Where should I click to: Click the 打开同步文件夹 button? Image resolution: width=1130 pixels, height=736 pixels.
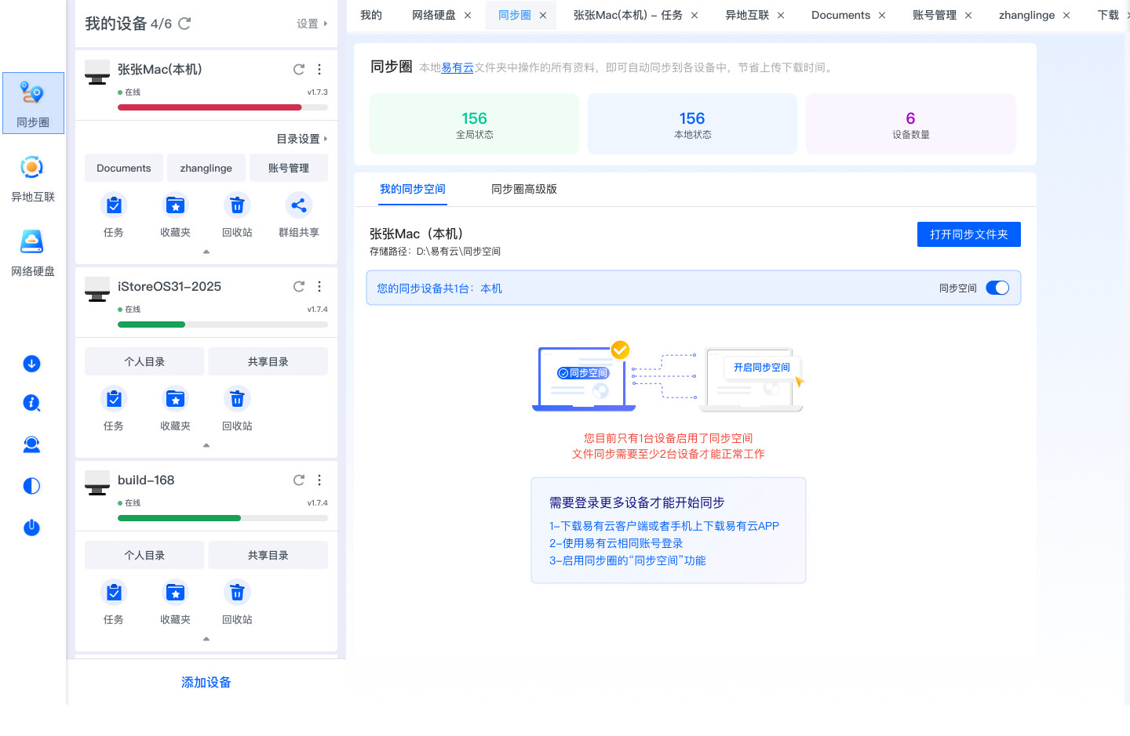968,234
